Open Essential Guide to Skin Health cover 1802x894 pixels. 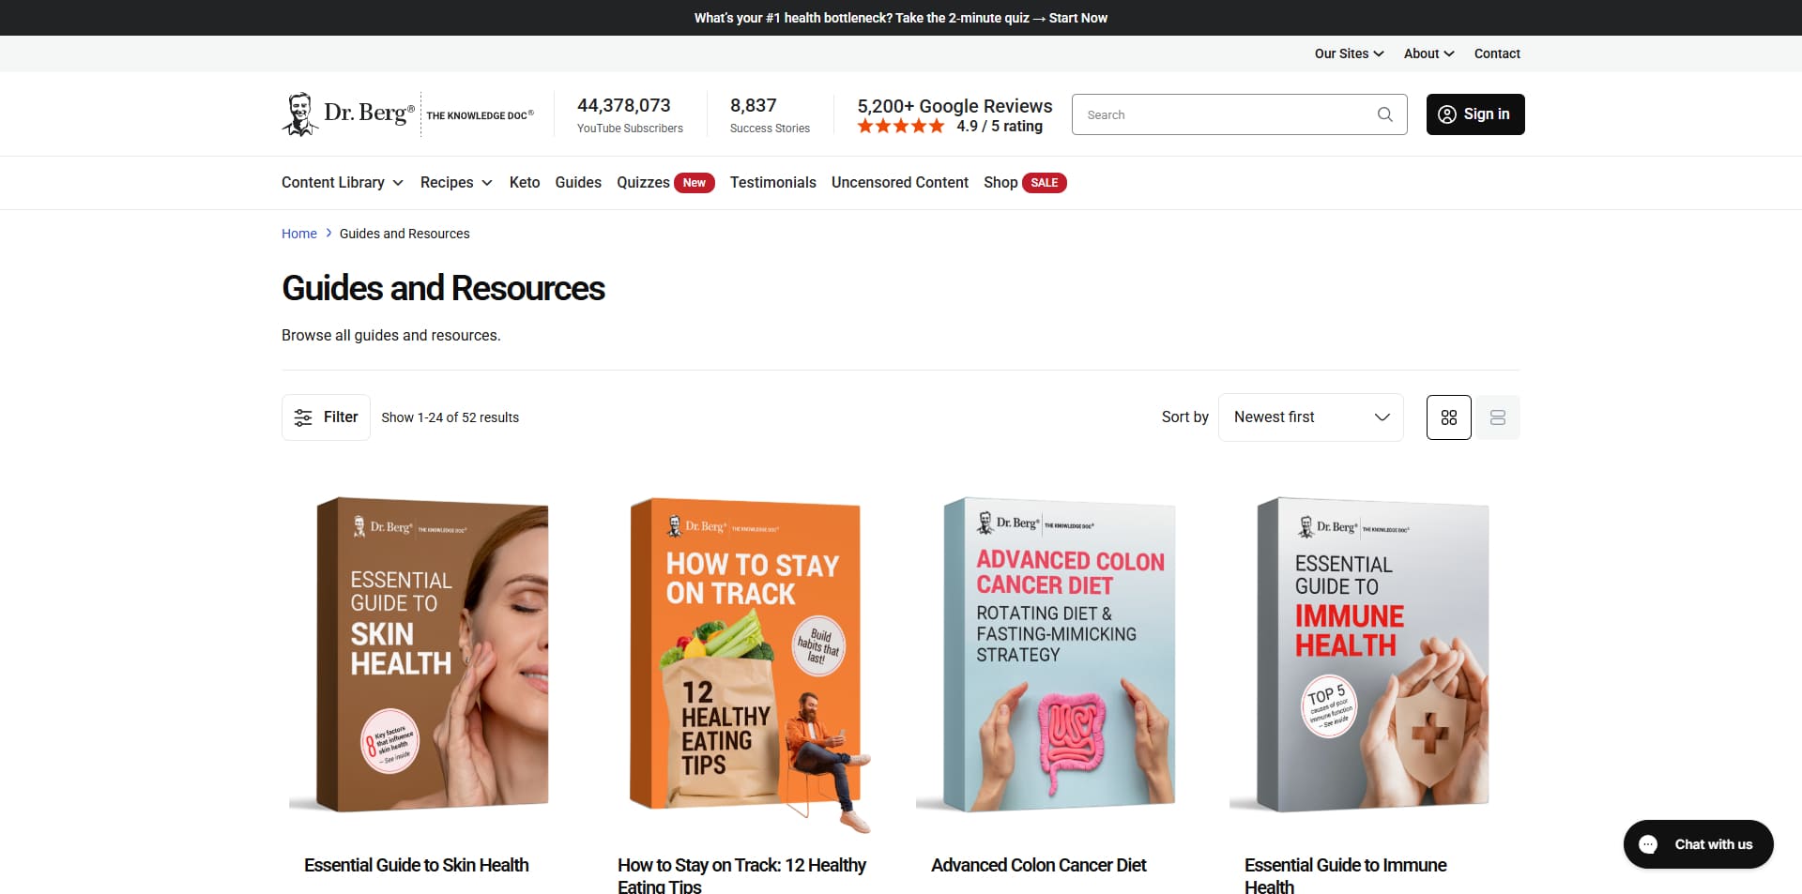[x=433, y=654]
